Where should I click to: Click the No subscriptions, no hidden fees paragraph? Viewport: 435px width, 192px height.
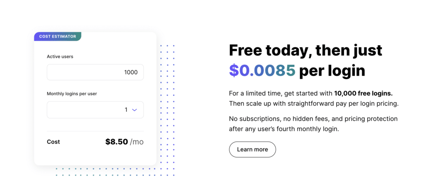[314, 124]
